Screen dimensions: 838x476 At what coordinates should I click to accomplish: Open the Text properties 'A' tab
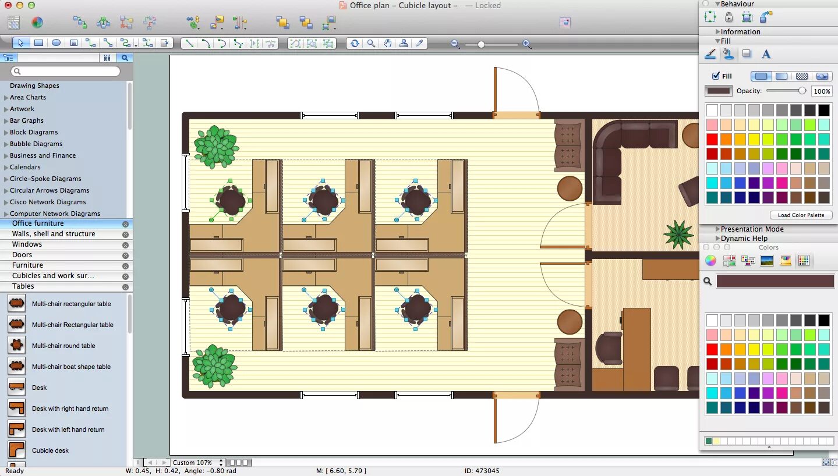(766, 54)
